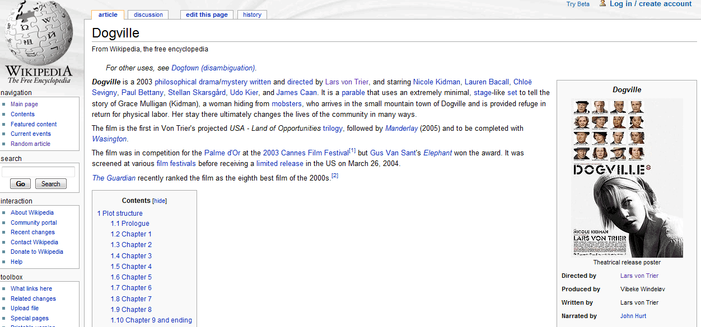
Task: Open Gus Van Sant link
Action: (x=393, y=153)
